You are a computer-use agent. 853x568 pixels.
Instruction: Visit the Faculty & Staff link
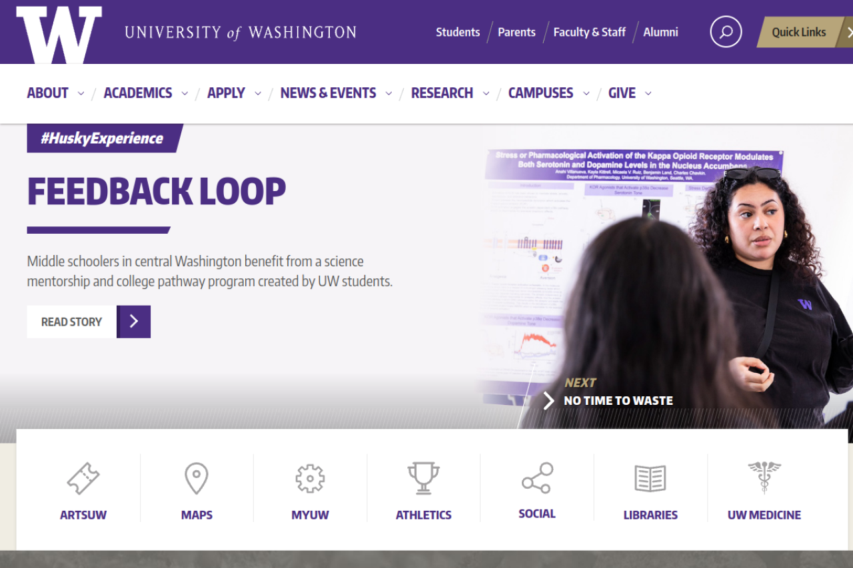click(x=590, y=32)
